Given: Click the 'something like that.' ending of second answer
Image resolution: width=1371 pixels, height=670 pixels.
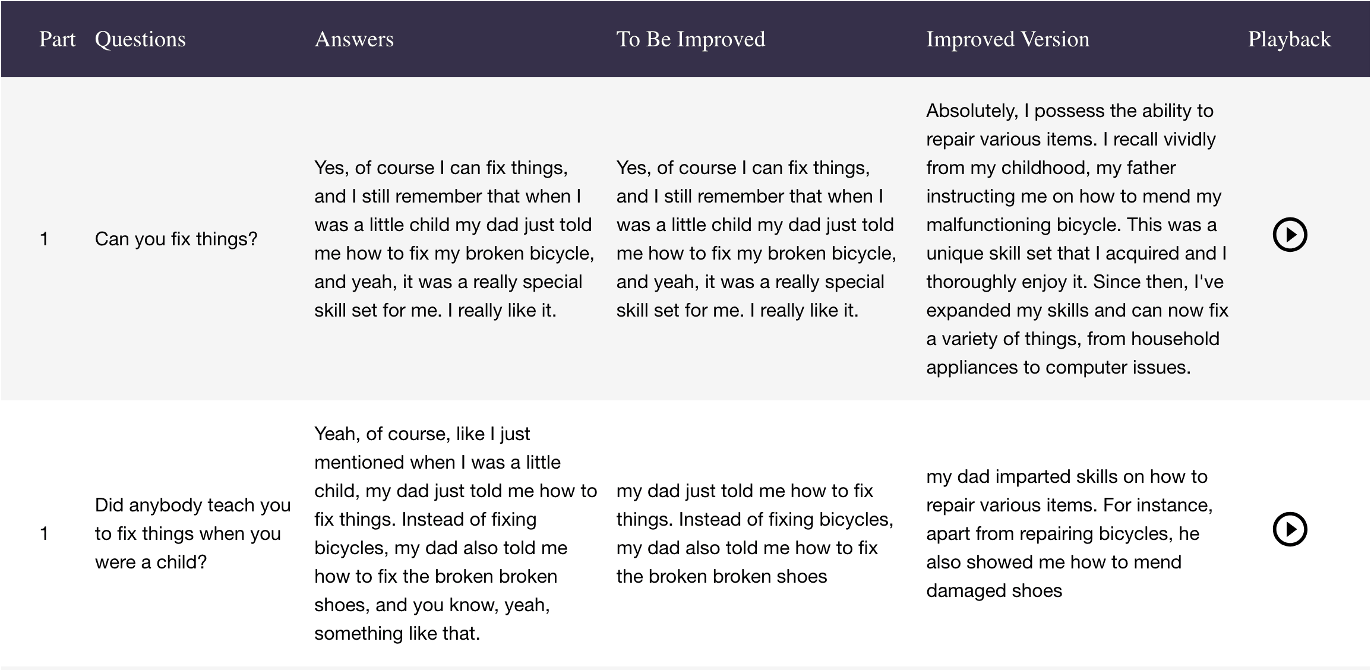Looking at the screenshot, I should coord(397,633).
